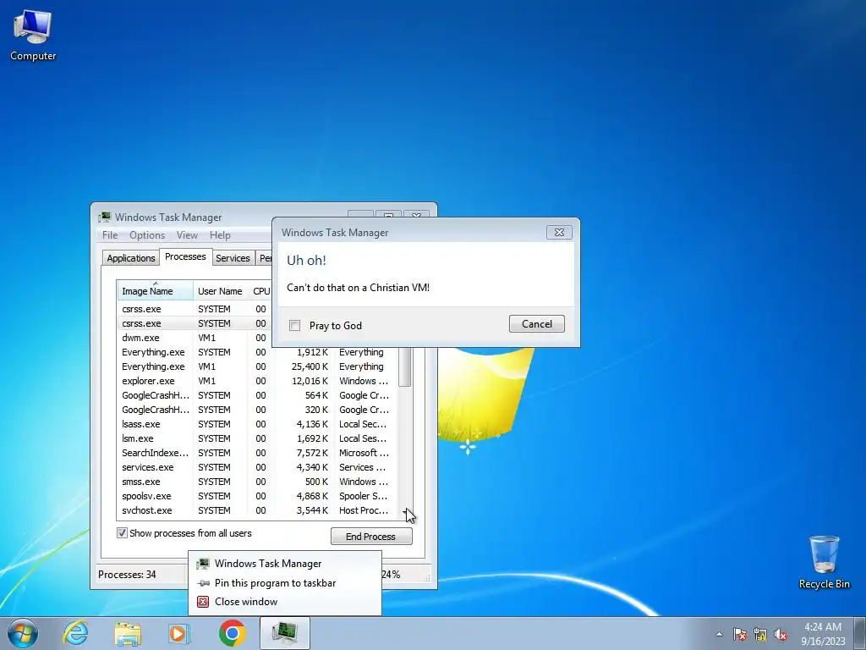Screen dimensions: 866x650
Task: Click the process list scrollbar thumb
Action: (405, 367)
